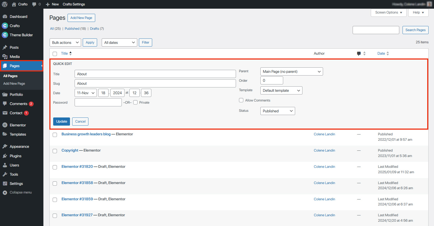Image resolution: width=434 pixels, height=226 pixels.
Task: Open Dashboard via its gauge icon
Action: click(5, 17)
